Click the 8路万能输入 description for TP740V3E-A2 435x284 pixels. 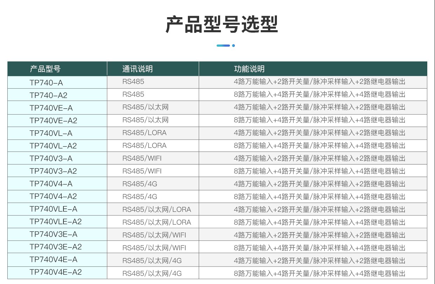click(x=320, y=248)
